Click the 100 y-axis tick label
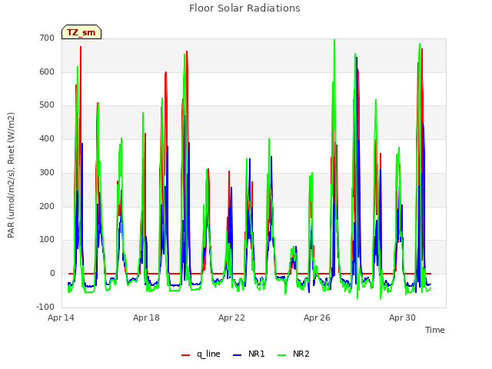Image resolution: width=492 pixels, height=369 pixels. pyautogui.click(x=47, y=240)
